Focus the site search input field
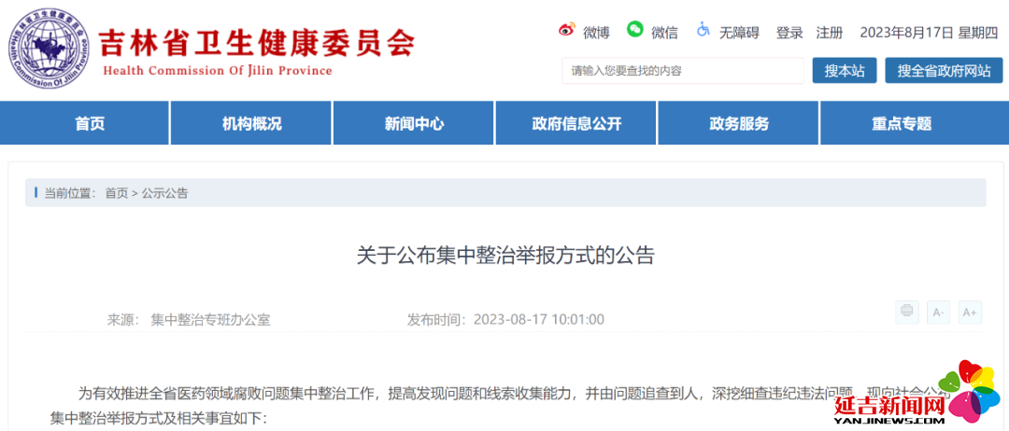This screenshot has width=1009, height=431. click(x=682, y=71)
